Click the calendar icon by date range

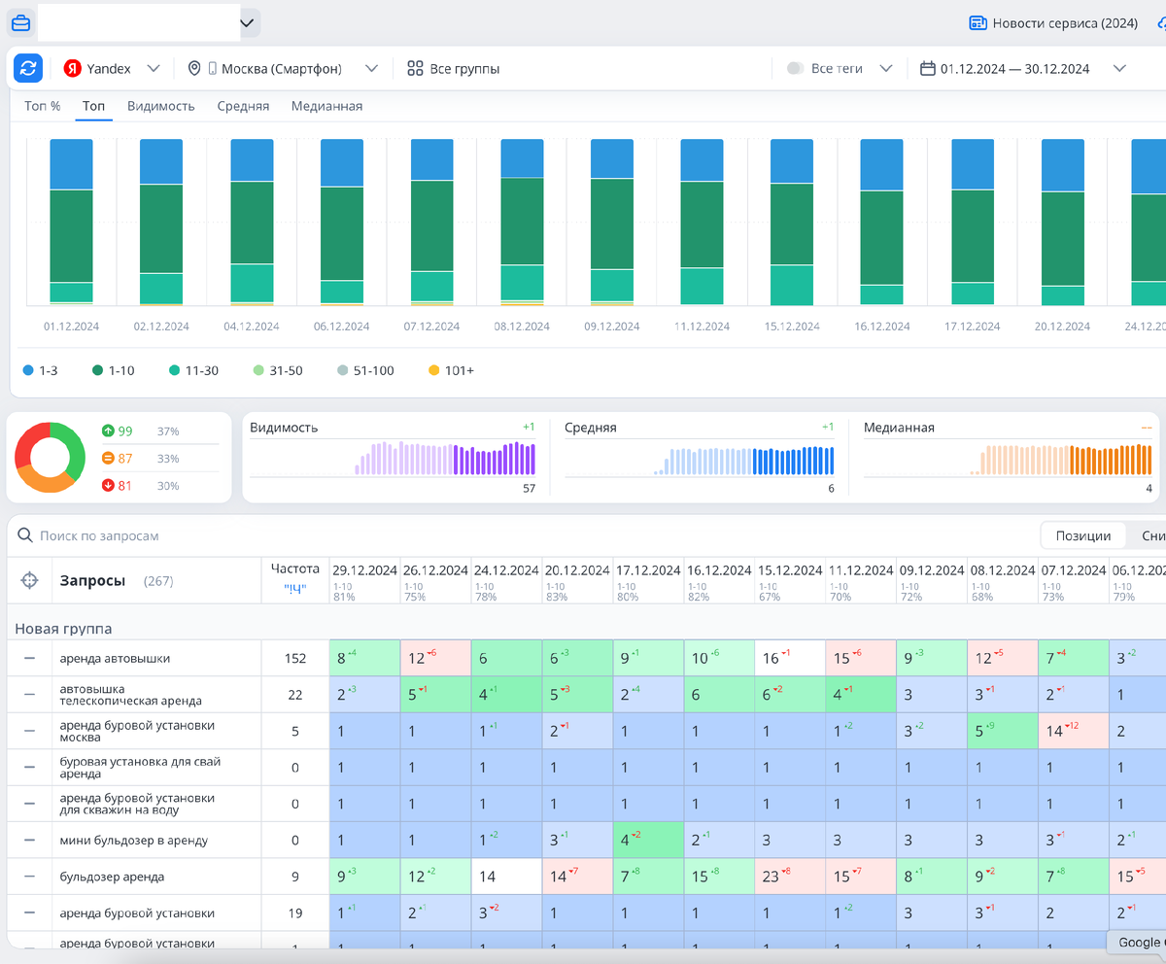[x=927, y=68]
